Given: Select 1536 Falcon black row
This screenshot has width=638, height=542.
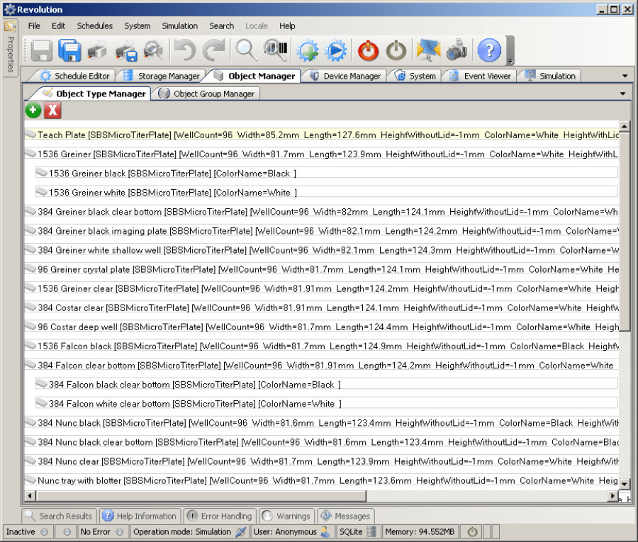Looking at the screenshot, I should pos(321,346).
